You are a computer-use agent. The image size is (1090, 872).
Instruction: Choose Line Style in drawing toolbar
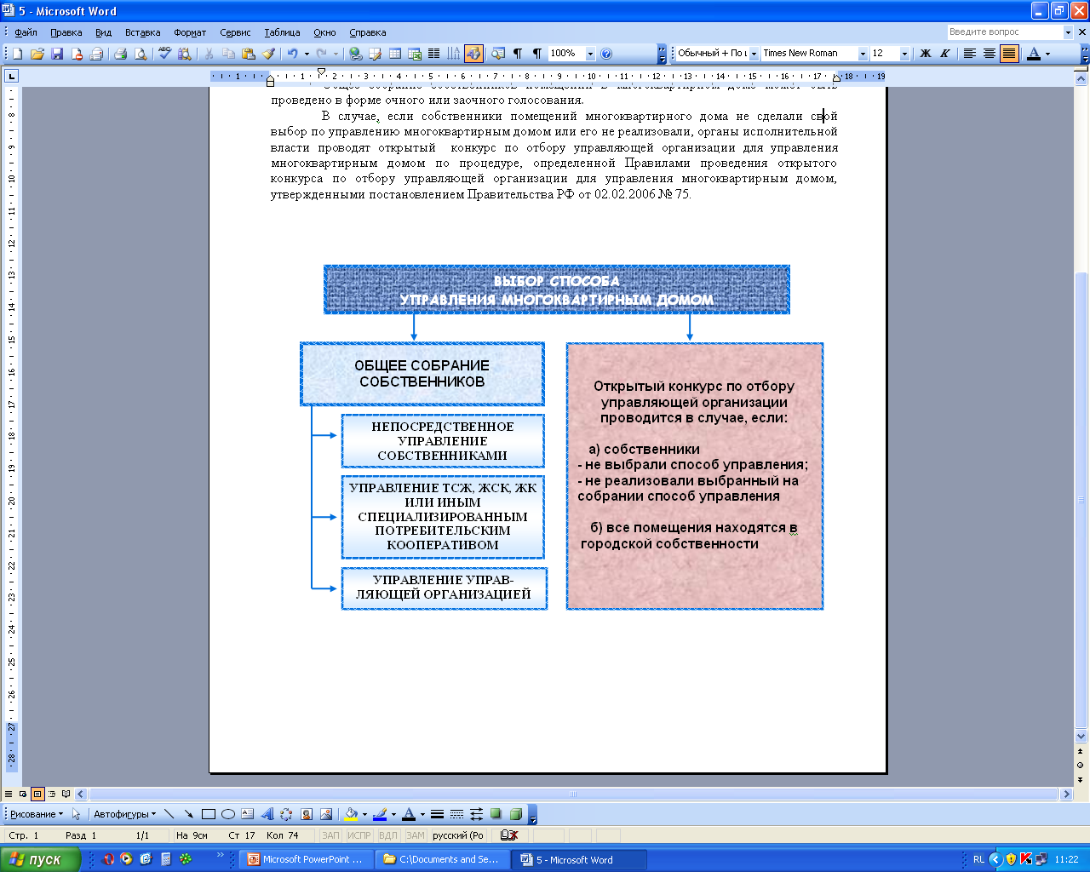pos(437,814)
